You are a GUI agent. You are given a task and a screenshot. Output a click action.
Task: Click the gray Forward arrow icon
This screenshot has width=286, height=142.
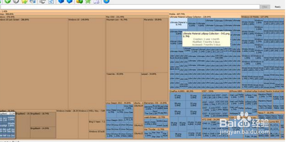click(16, 1)
